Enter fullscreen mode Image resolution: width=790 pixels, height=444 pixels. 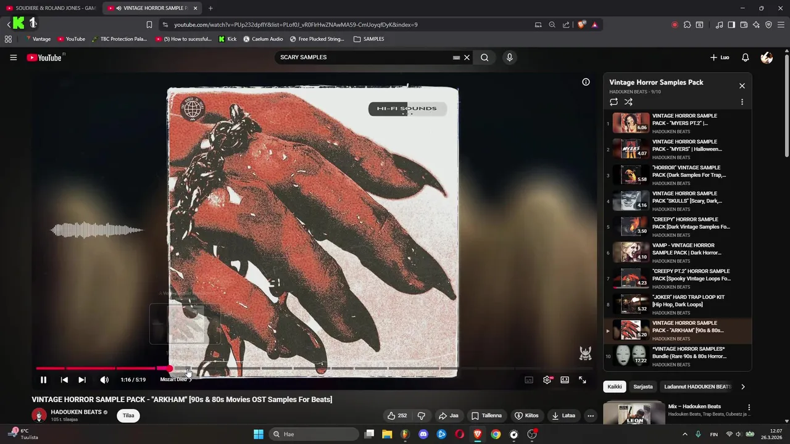(582, 380)
